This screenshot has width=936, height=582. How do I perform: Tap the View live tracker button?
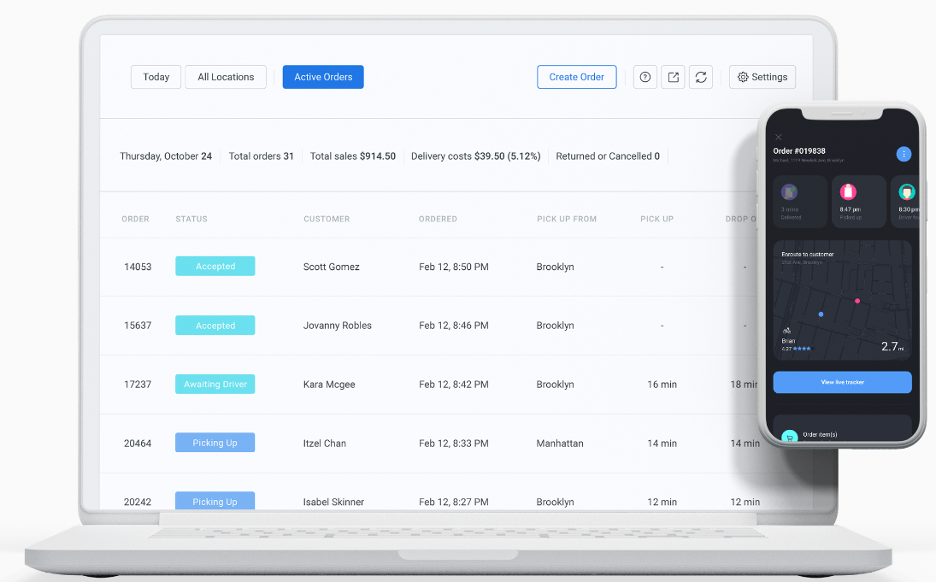pos(842,382)
